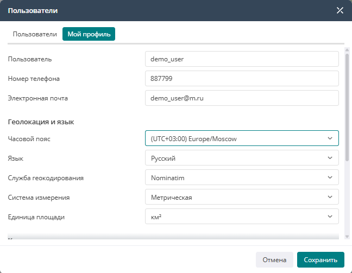The image size is (352, 273).
Task: Click the Единица площади label
Action: coord(36,217)
